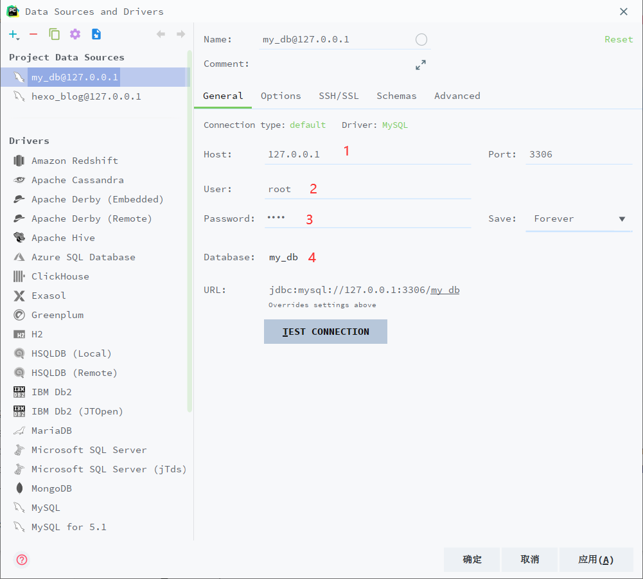Click the MariaDB seal icon
The width and height of the screenshot is (643, 579).
19,431
